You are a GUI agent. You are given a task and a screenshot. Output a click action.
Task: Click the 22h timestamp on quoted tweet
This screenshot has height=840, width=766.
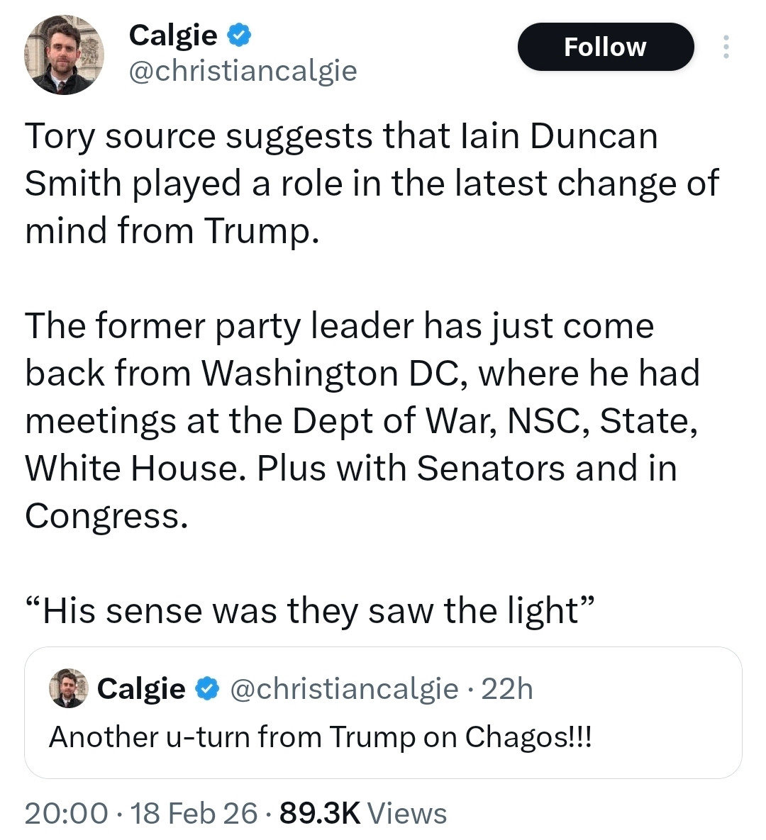coord(507,688)
